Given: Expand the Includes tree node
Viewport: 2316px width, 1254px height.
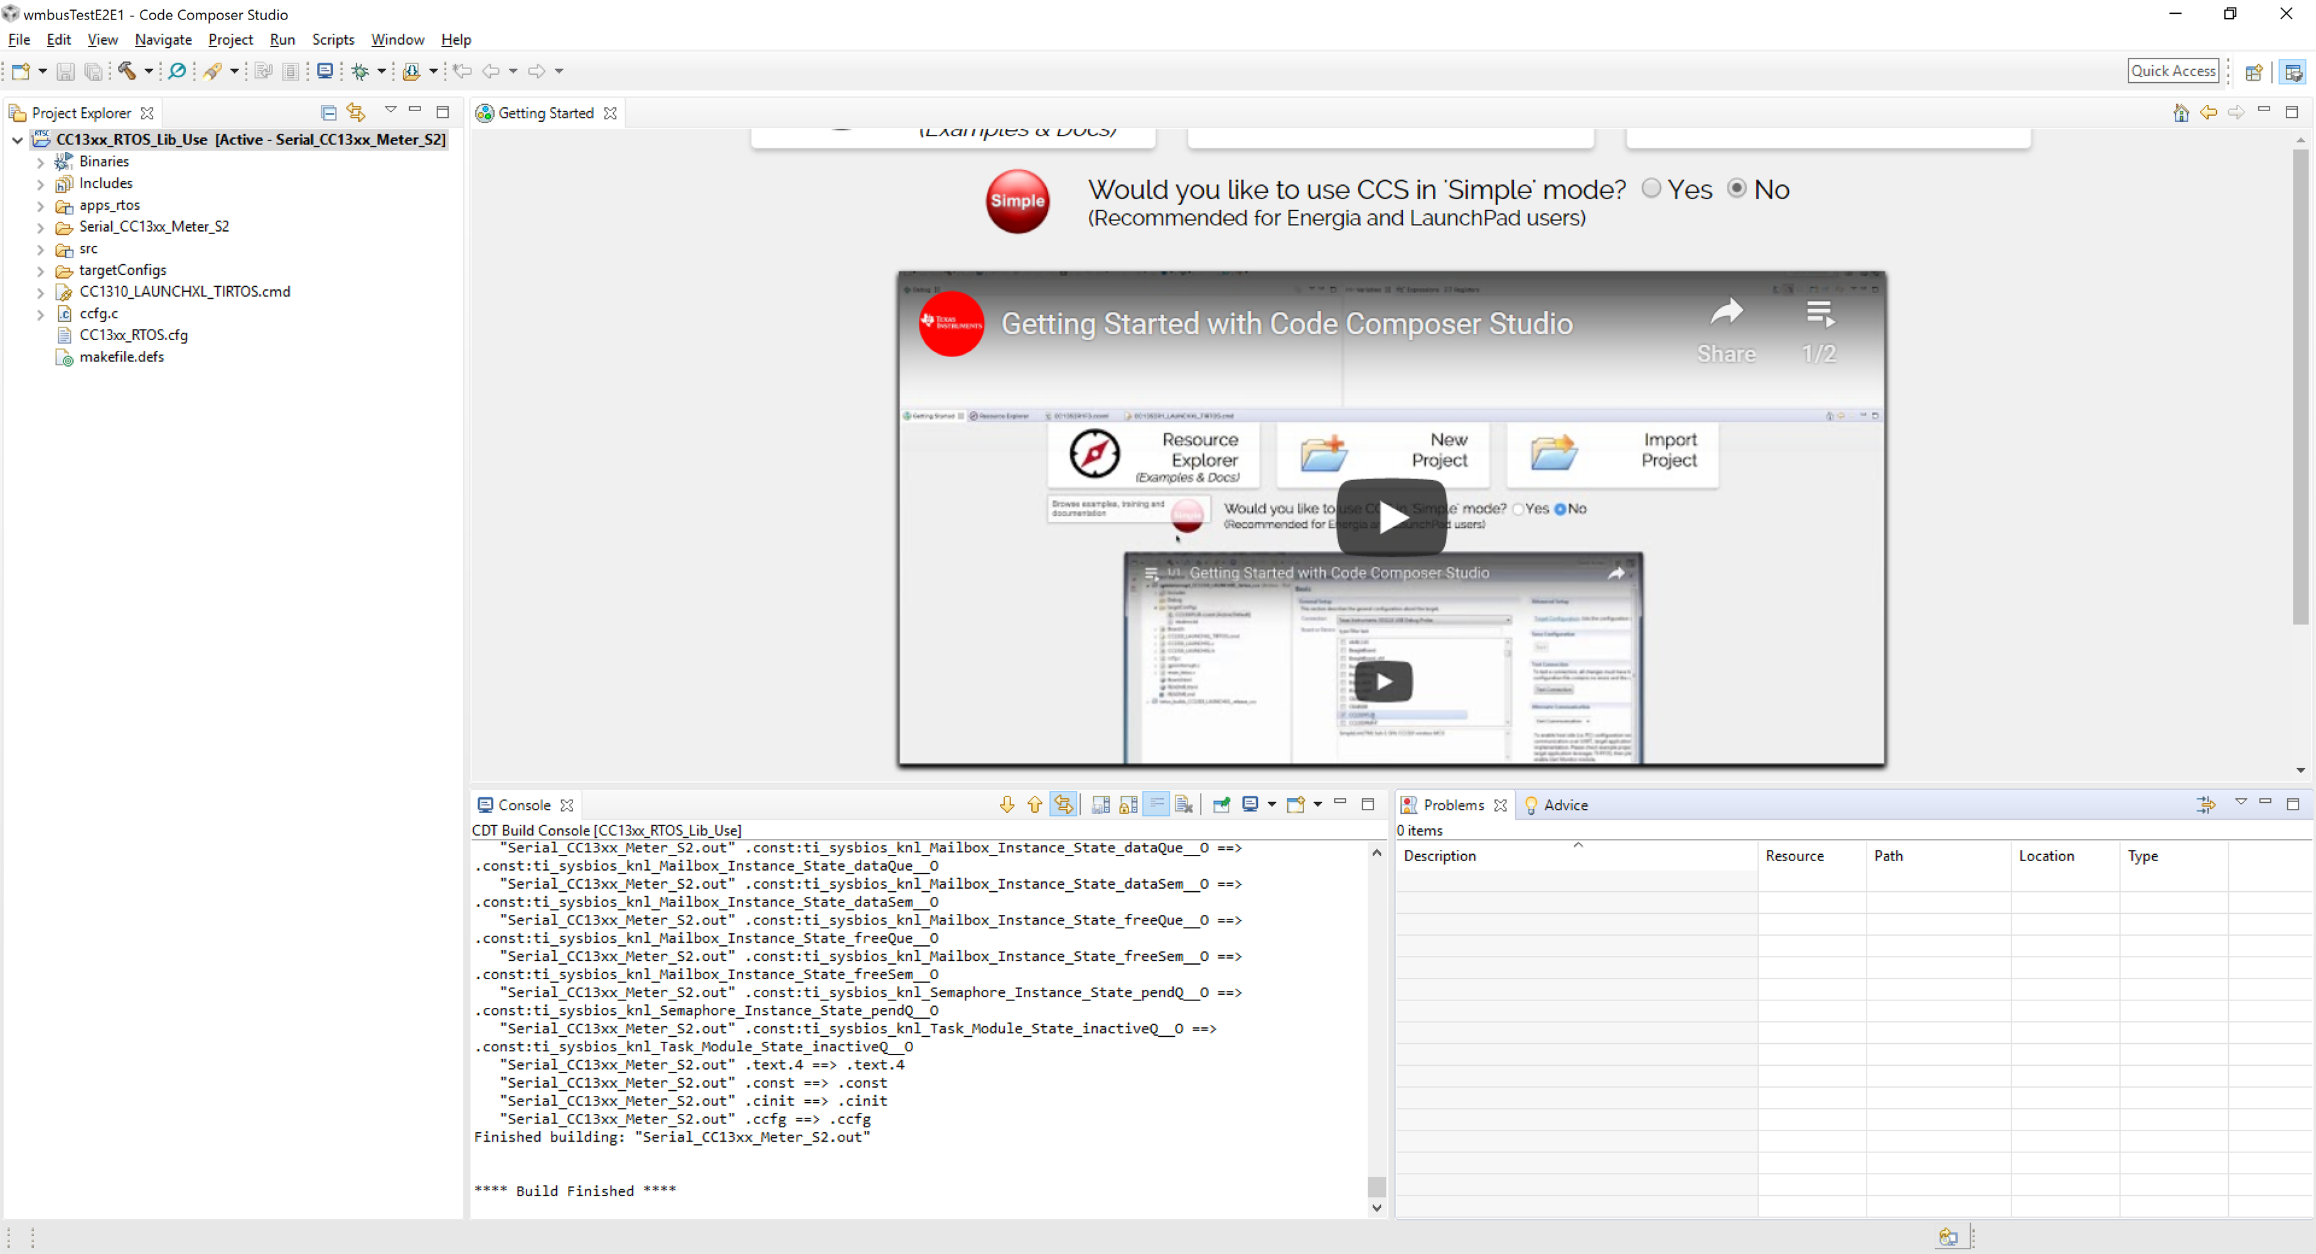Looking at the screenshot, I should click(40, 183).
